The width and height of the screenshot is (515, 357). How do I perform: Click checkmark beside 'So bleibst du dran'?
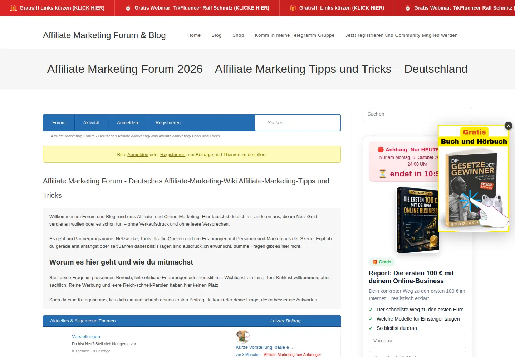click(371, 328)
